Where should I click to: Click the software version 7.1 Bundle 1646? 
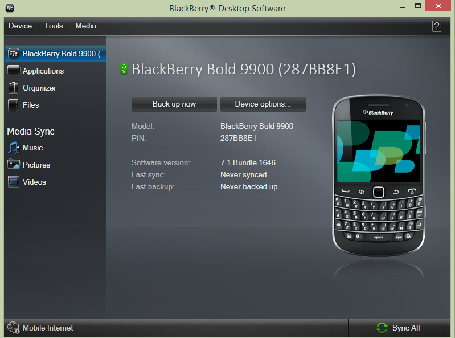pos(248,162)
